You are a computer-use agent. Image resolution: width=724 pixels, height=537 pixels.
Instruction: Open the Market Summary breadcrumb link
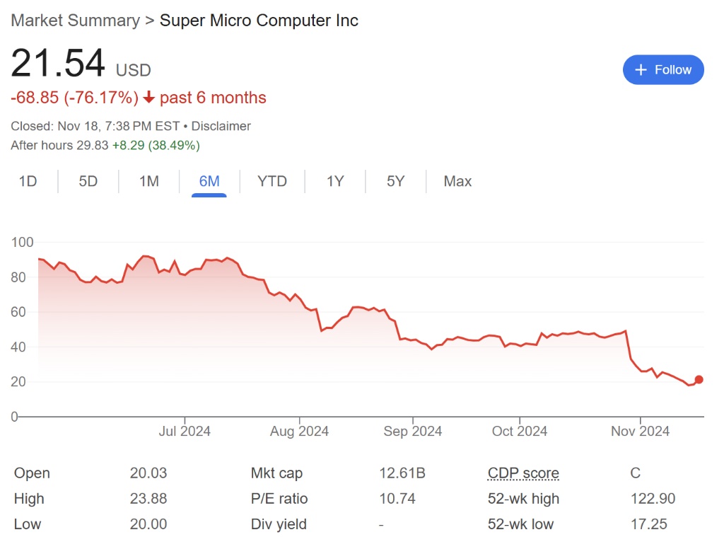[75, 21]
